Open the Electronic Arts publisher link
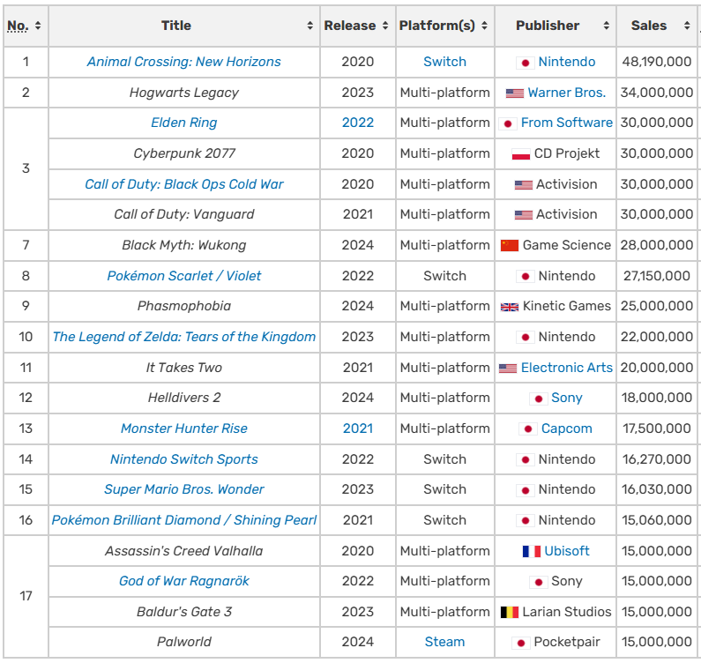The width and height of the screenshot is (701, 663). (x=566, y=368)
